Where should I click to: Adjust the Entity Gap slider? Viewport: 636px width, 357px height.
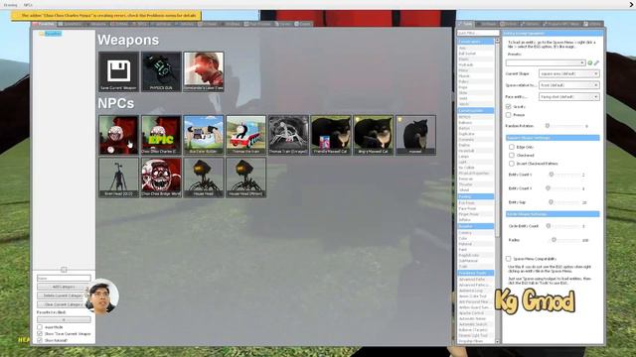pos(551,202)
